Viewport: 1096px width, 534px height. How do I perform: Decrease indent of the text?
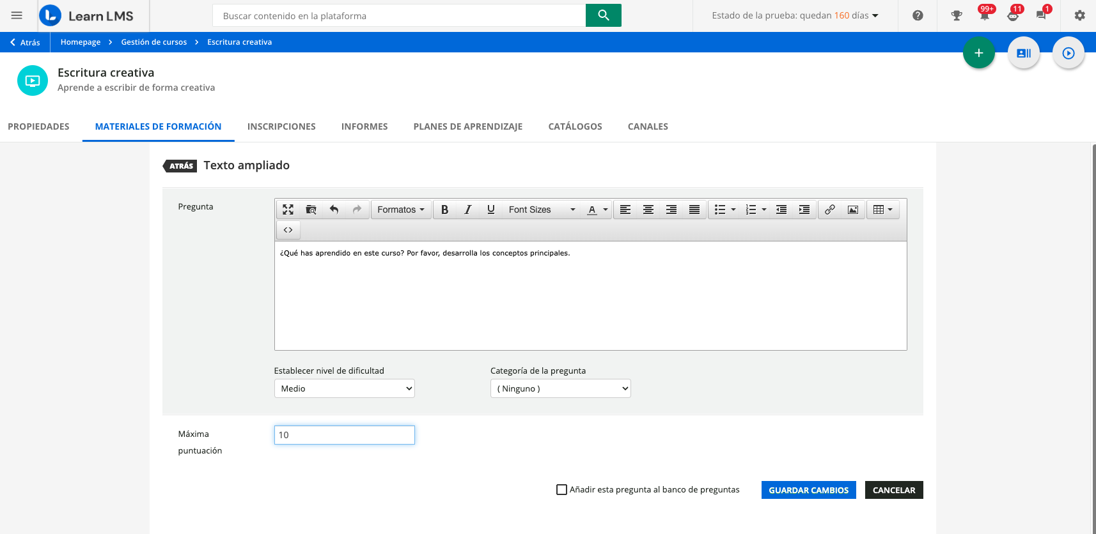point(781,210)
